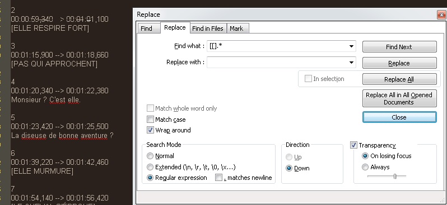Image resolution: width=447 pixels, height=205 pixels.
Task: Close the Replace dialog with red X icon
Action: [x=441, y=15]
